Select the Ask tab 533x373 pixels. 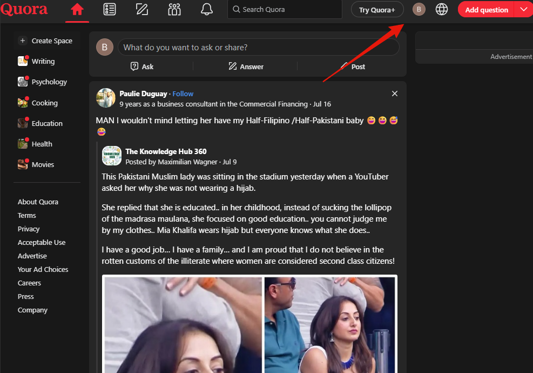coord(142,66)
